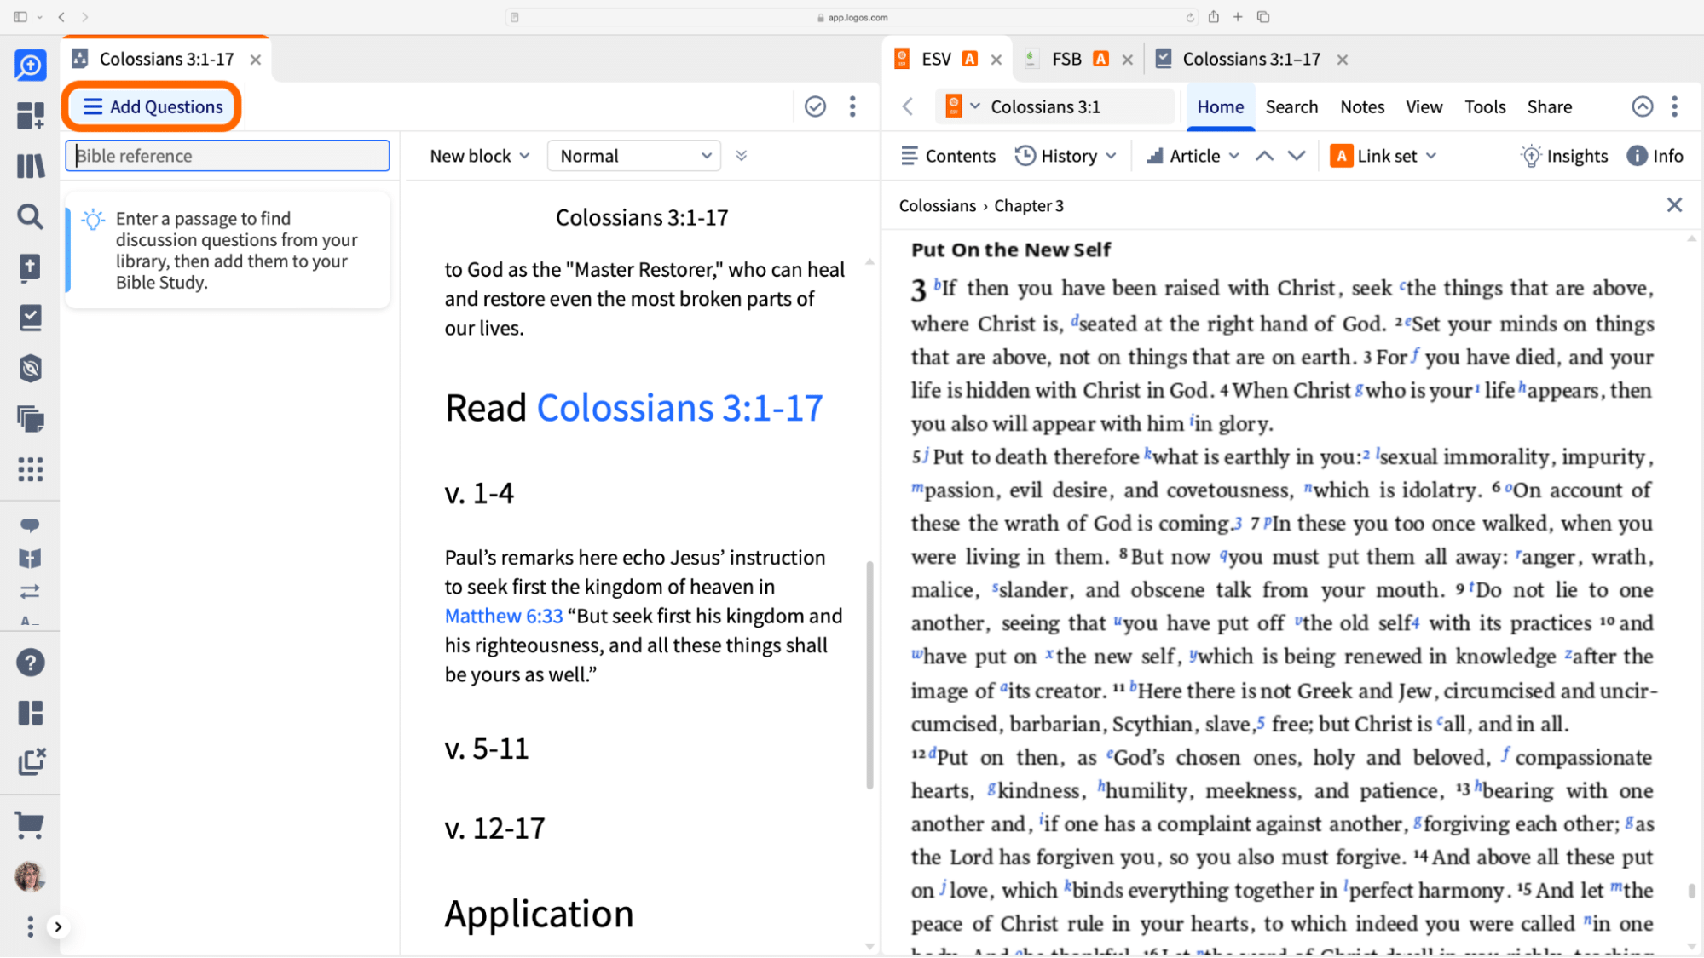Viewport: 1704px width, 958px height.
Task: Open the Link set A dropdown
Action: coord(1383,156)
